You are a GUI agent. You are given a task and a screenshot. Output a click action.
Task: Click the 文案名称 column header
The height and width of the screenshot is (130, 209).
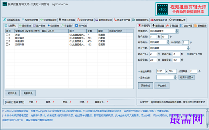41,31
